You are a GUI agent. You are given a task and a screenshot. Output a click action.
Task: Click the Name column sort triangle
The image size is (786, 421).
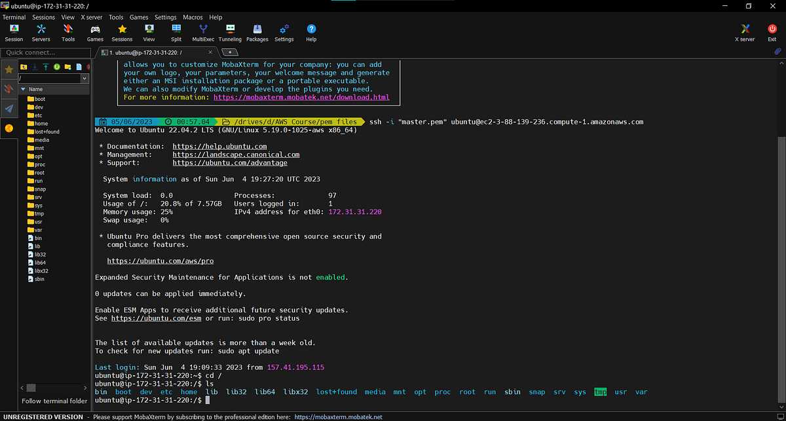pos(23,89)
